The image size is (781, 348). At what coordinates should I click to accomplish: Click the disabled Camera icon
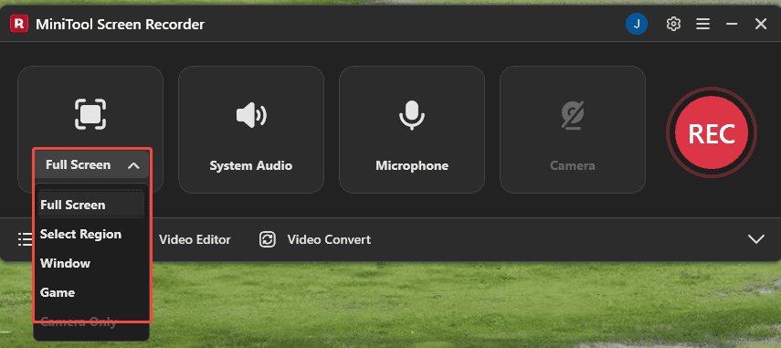pos(573,115)
